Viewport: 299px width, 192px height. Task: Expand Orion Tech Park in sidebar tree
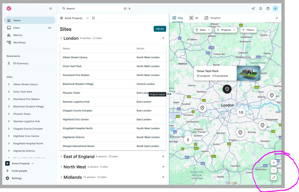pos(9,92)
